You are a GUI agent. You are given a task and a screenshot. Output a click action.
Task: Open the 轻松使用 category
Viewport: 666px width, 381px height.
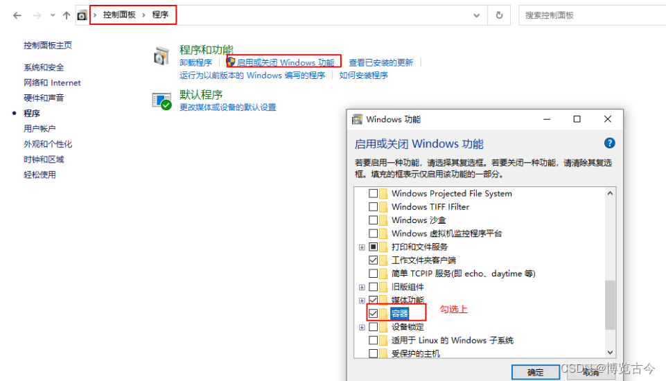[40, 175]
